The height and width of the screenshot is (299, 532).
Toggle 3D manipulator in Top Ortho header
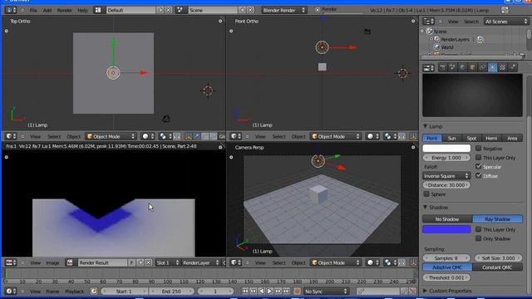[x=189, y=136]
